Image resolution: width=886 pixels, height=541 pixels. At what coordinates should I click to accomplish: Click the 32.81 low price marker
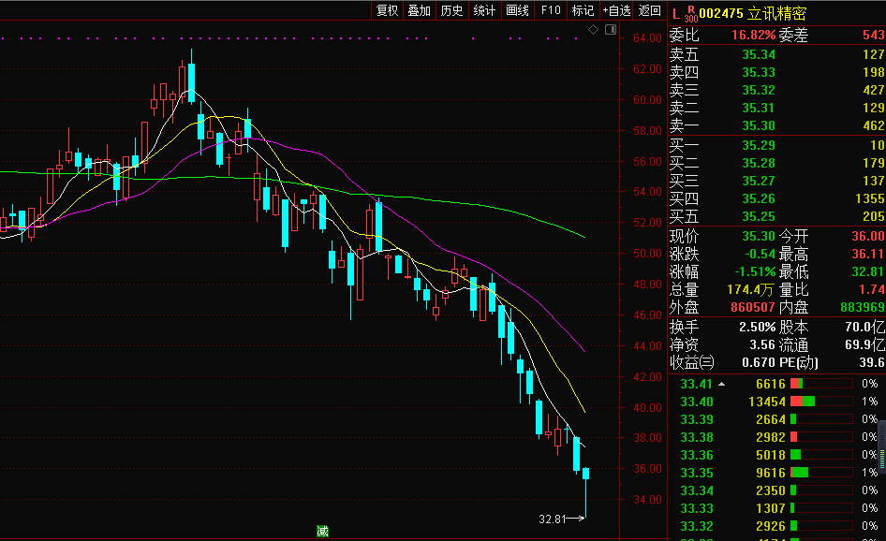tap(553, 519)
